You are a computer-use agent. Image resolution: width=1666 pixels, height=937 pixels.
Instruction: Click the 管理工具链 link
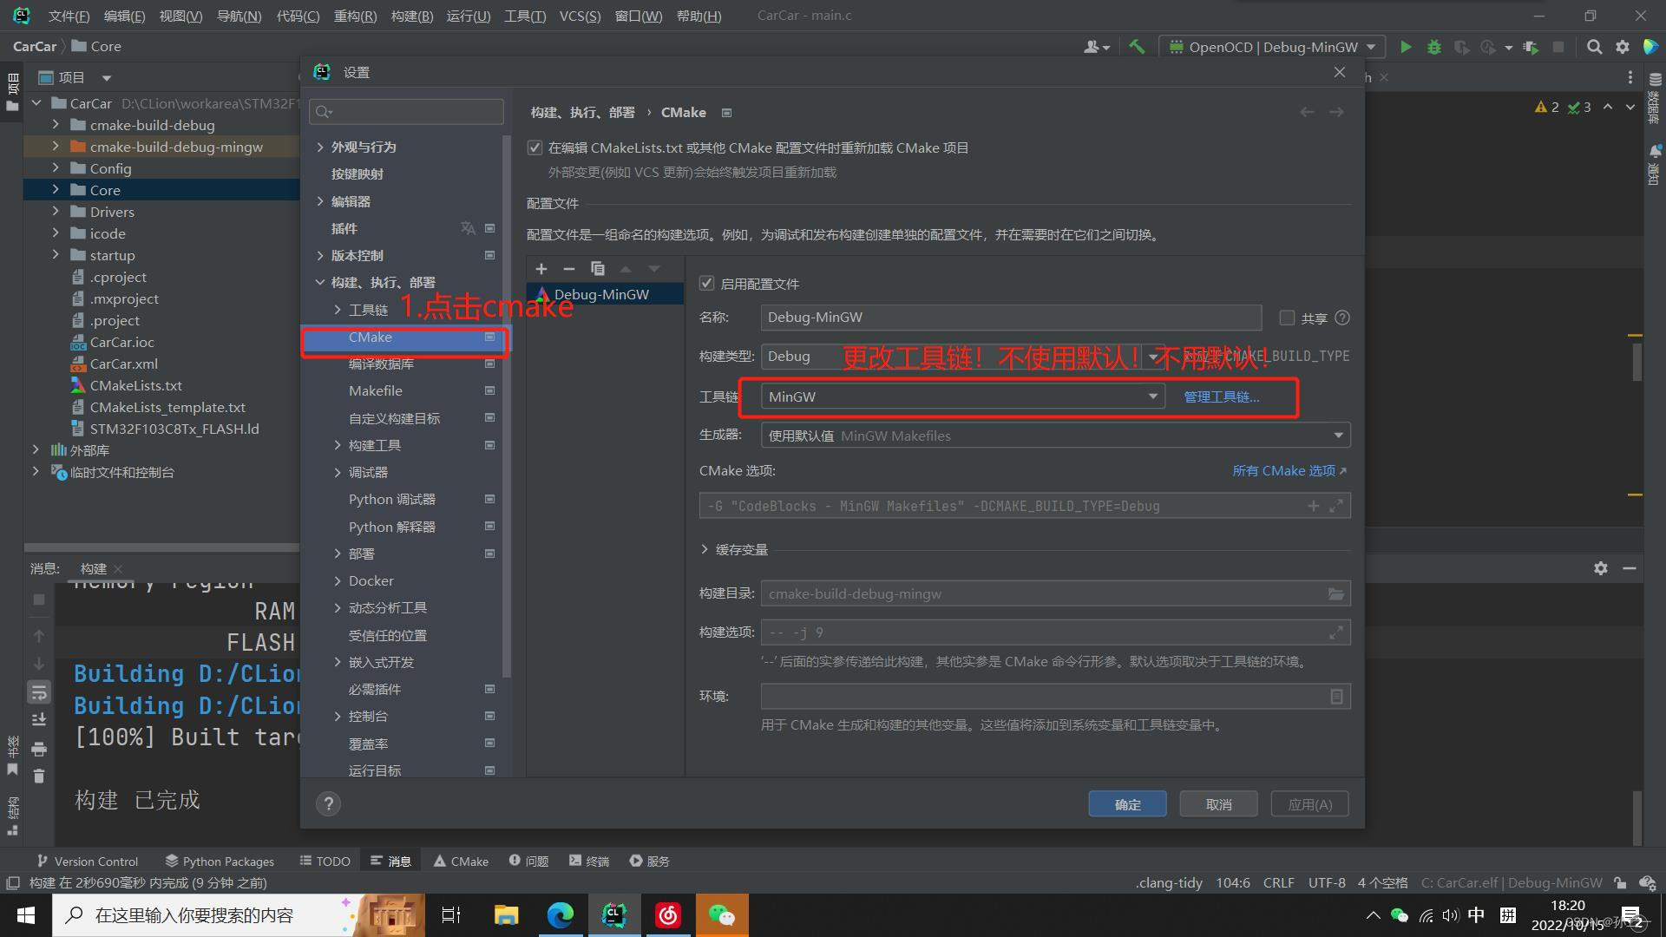click(x=1220, y=396)
